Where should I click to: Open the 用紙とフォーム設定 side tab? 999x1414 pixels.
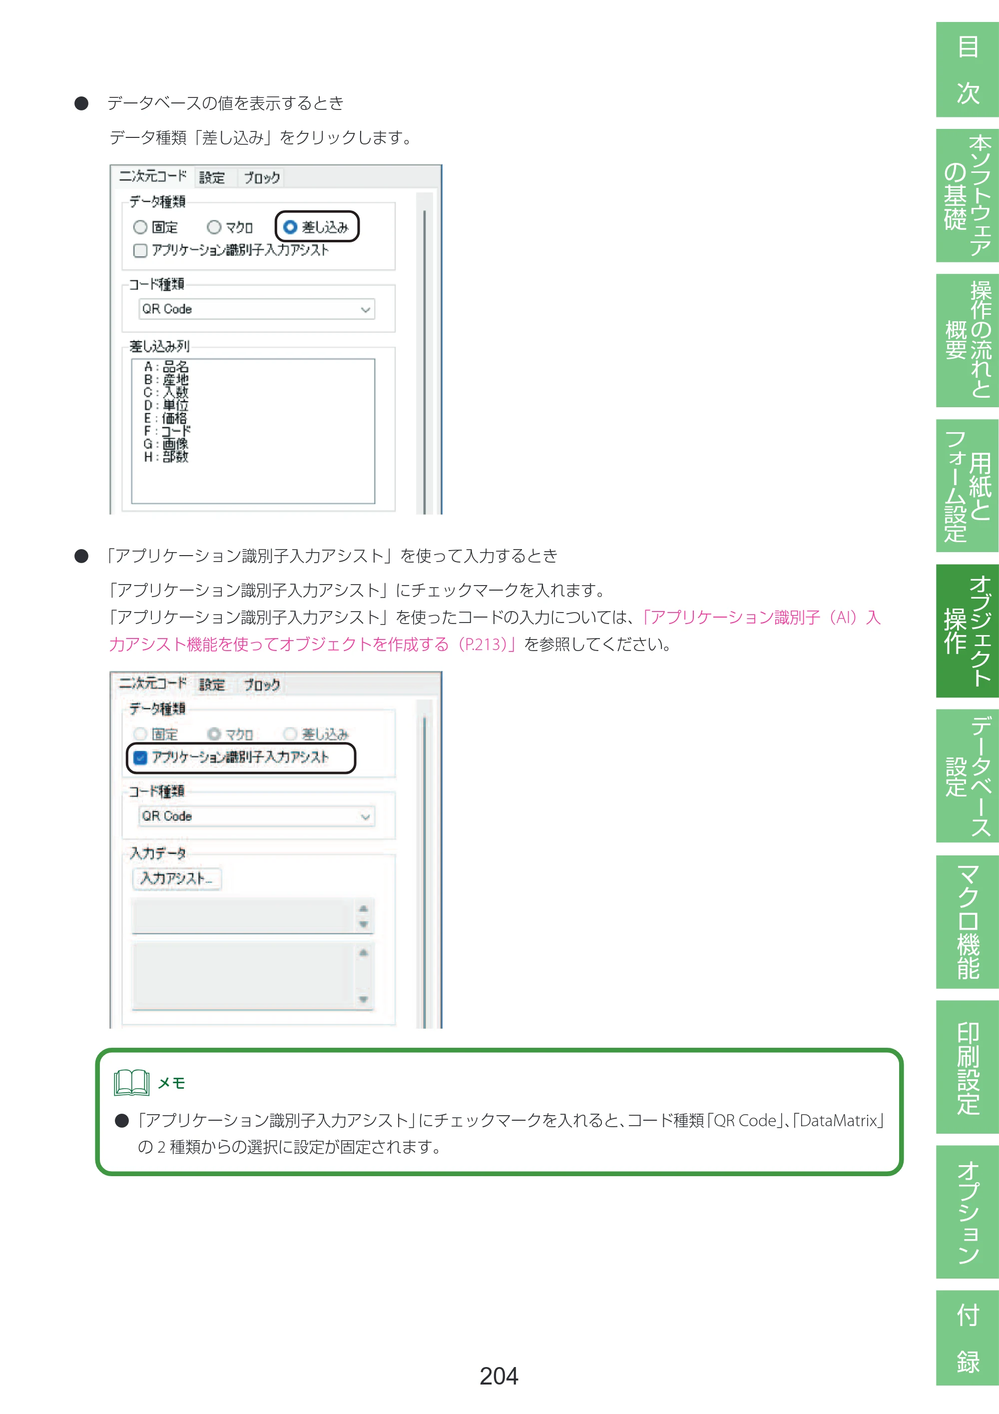(x=967, y=486)
